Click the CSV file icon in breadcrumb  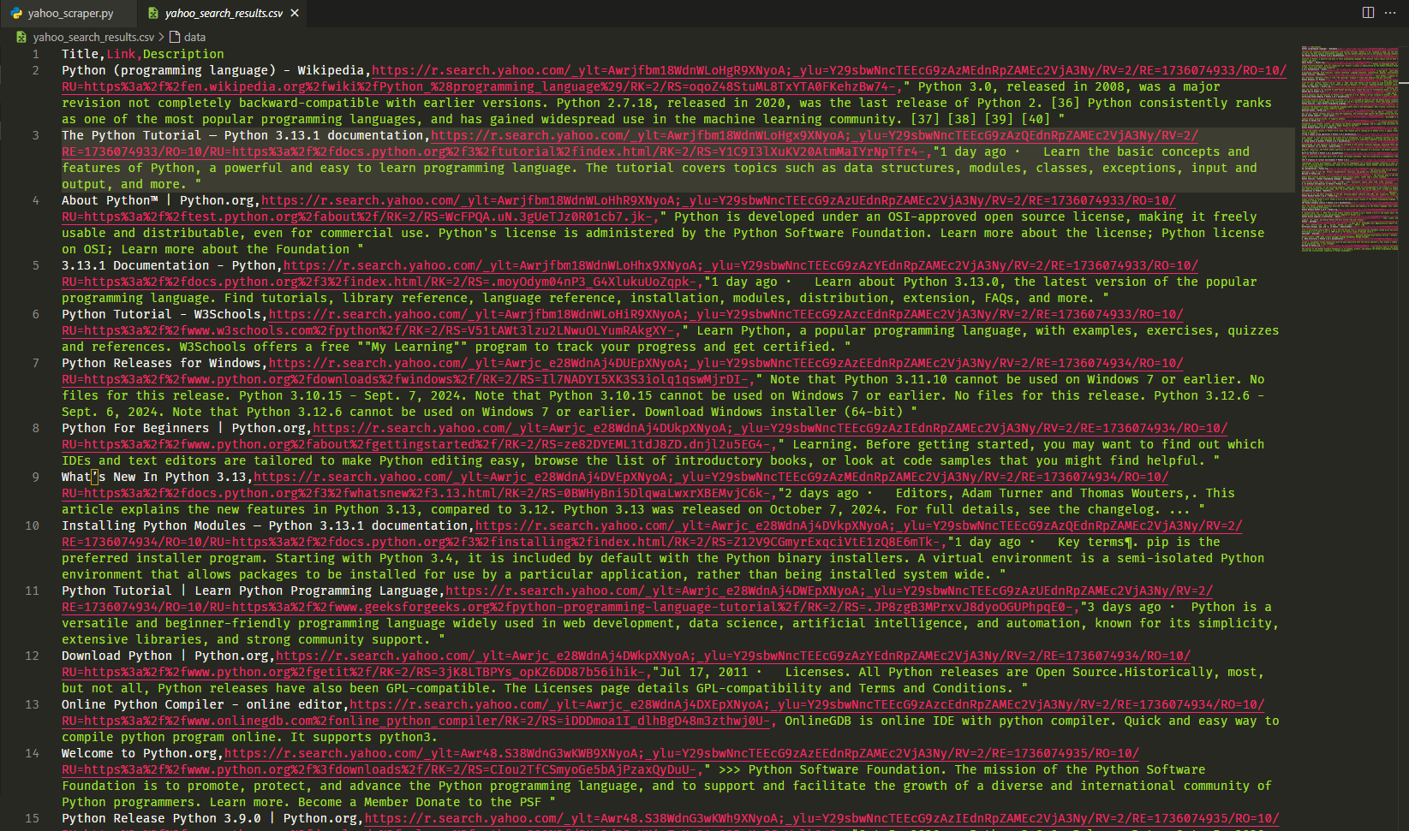click(21, 38)
